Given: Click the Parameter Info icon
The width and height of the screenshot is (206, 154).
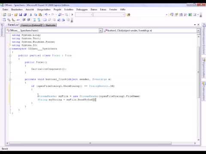Looking at the screenshot, I should (9, 20).
